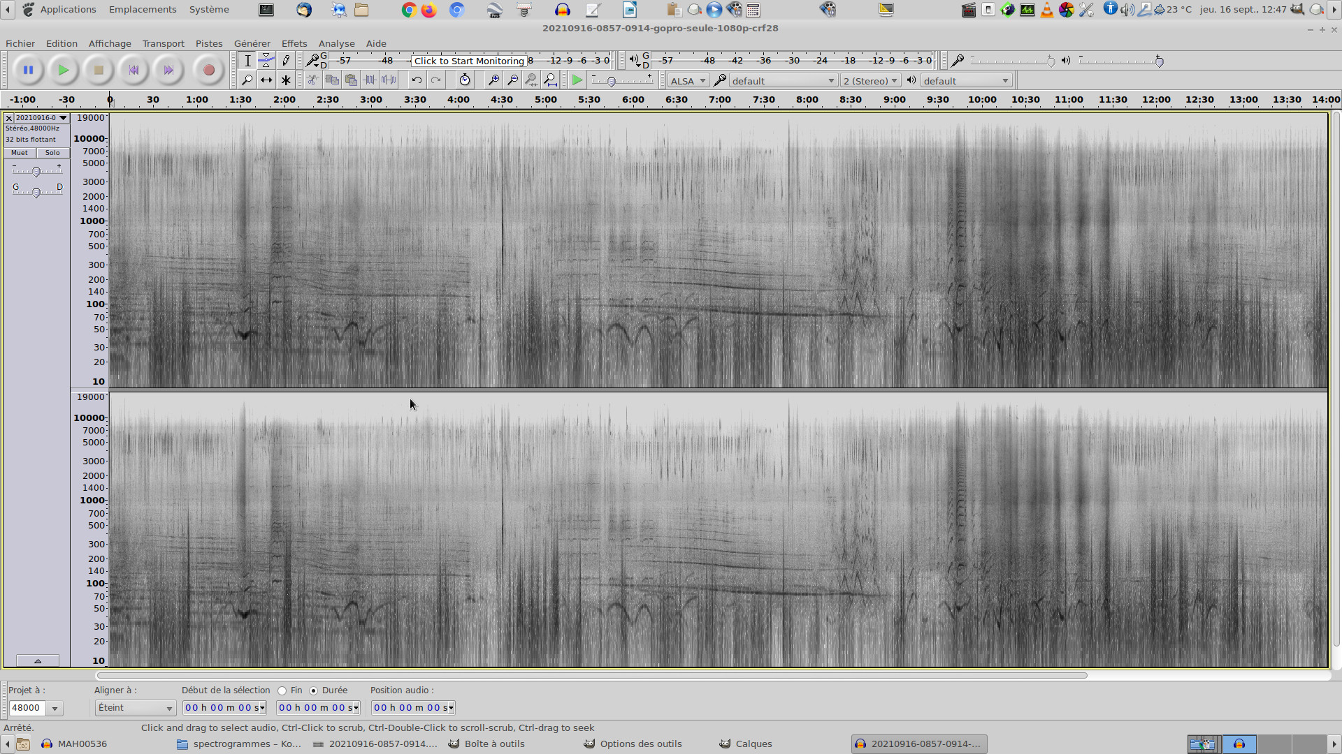Expand the Aligner à Éteint combo box
1342x754 pixels.
pos(135,708)
